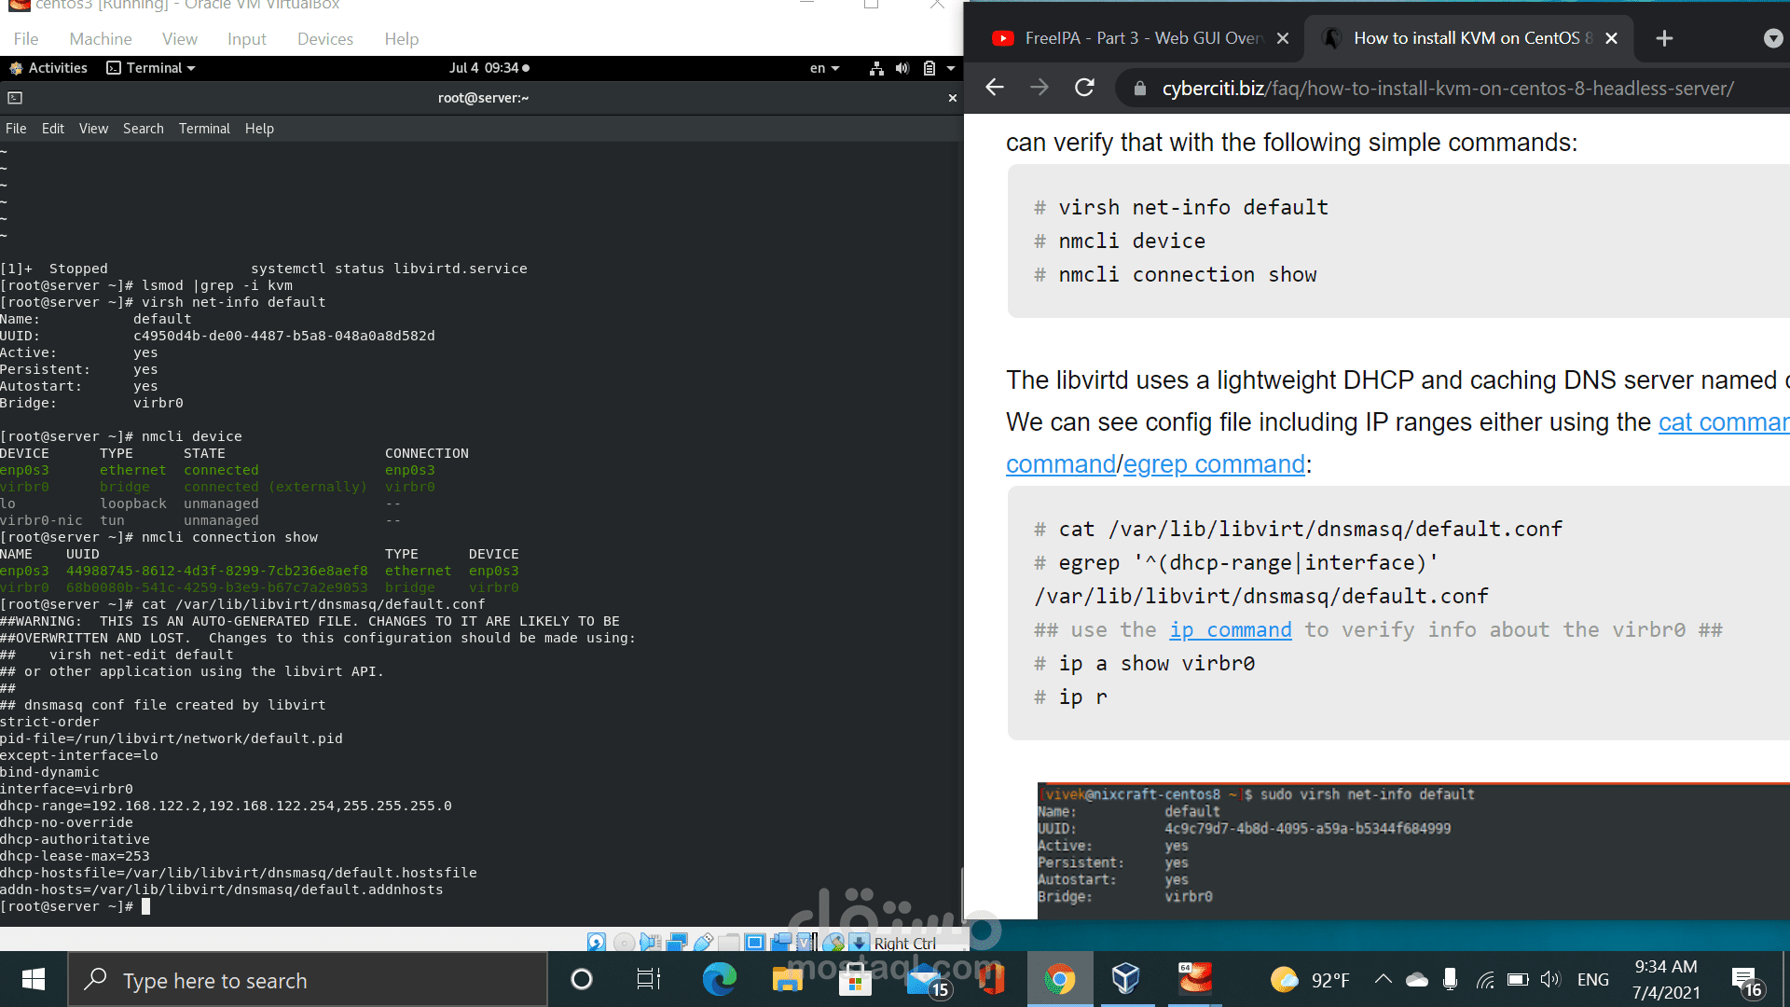Open Microsoft Office from the taskbar
Image resolution: width=1790 pixels, height=1007 pixels.
point(991,979)
